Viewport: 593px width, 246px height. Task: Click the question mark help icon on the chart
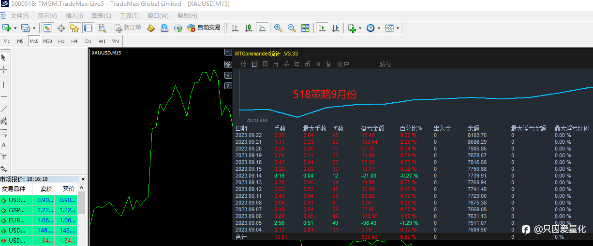pyautogui.click(x=228, y=86)
